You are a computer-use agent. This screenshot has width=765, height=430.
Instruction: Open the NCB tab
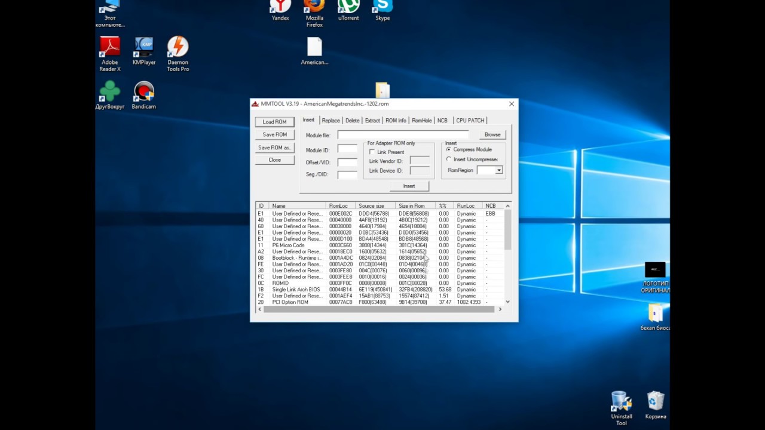tap(442, 121)
